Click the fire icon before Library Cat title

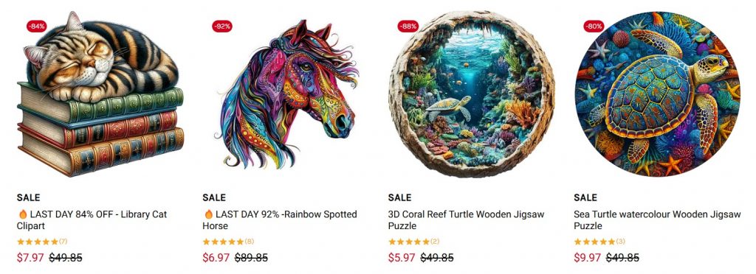coord(23,214)
